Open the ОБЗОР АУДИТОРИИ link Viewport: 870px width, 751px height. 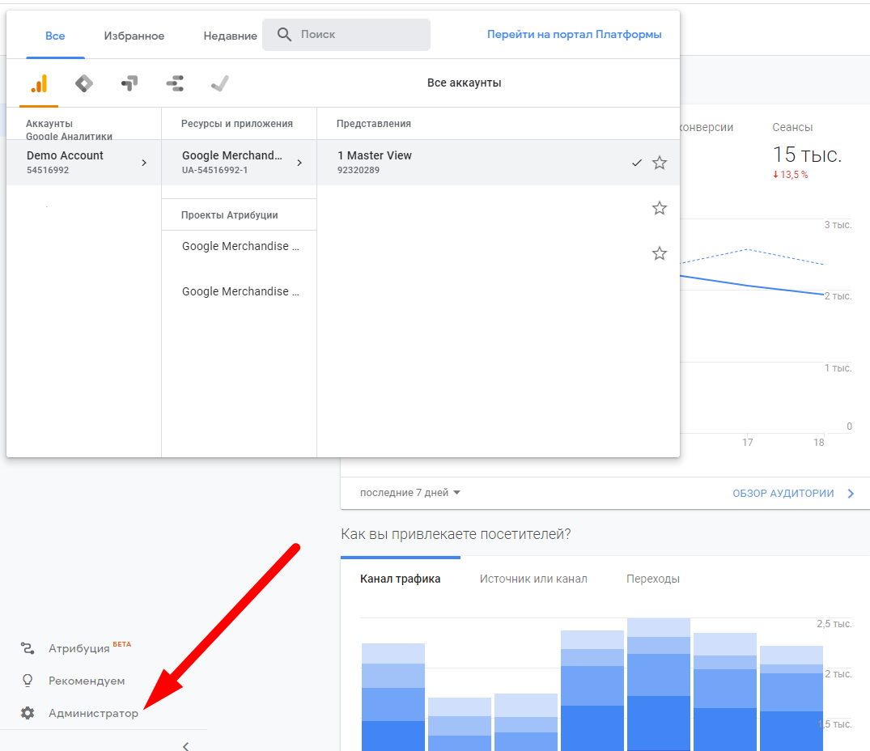(x=783, y=493)
